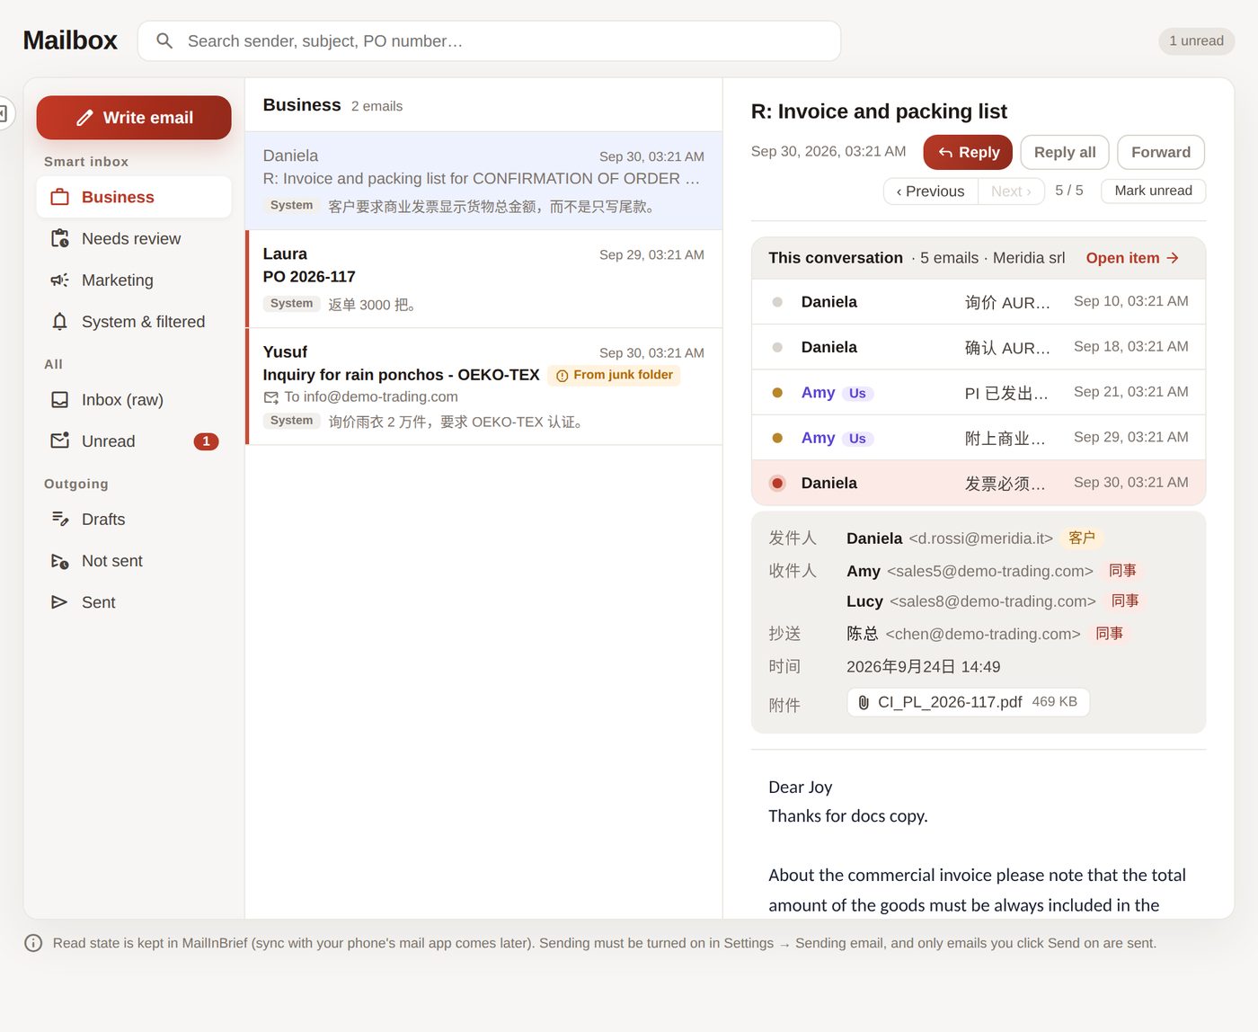Reply to Daniela's invoice email
This screenshot has width=1258, height=1032.
(968, 153)
